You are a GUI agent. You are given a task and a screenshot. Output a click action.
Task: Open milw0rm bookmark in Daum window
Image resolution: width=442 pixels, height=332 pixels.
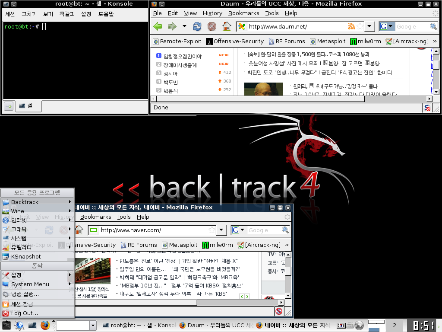pyautogui.click(x=365, y=41)
